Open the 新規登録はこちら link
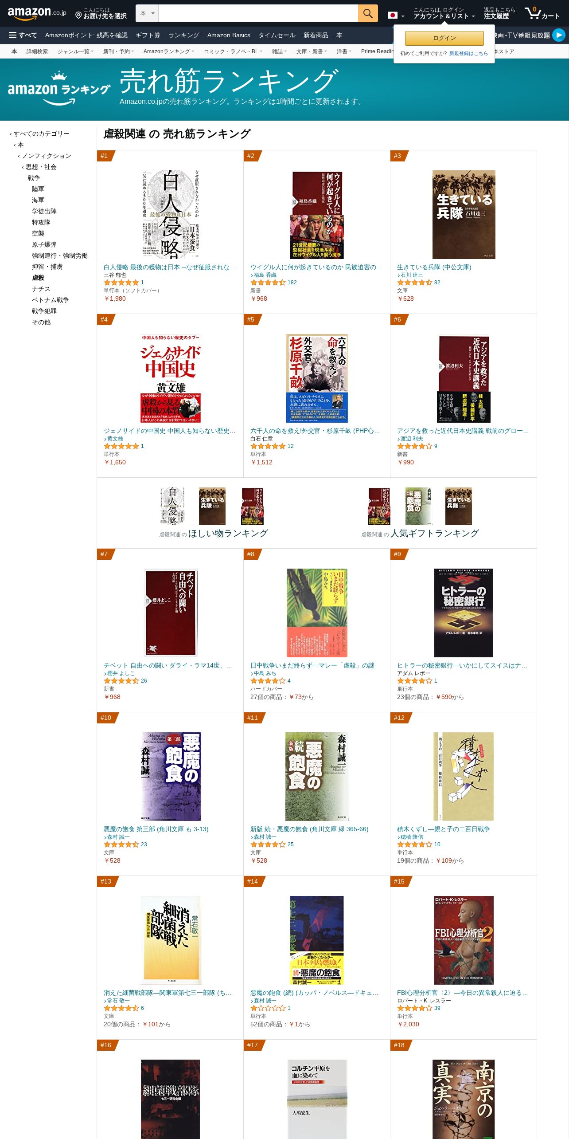Viewport: 569px width, 1139px height. point(468,53)
